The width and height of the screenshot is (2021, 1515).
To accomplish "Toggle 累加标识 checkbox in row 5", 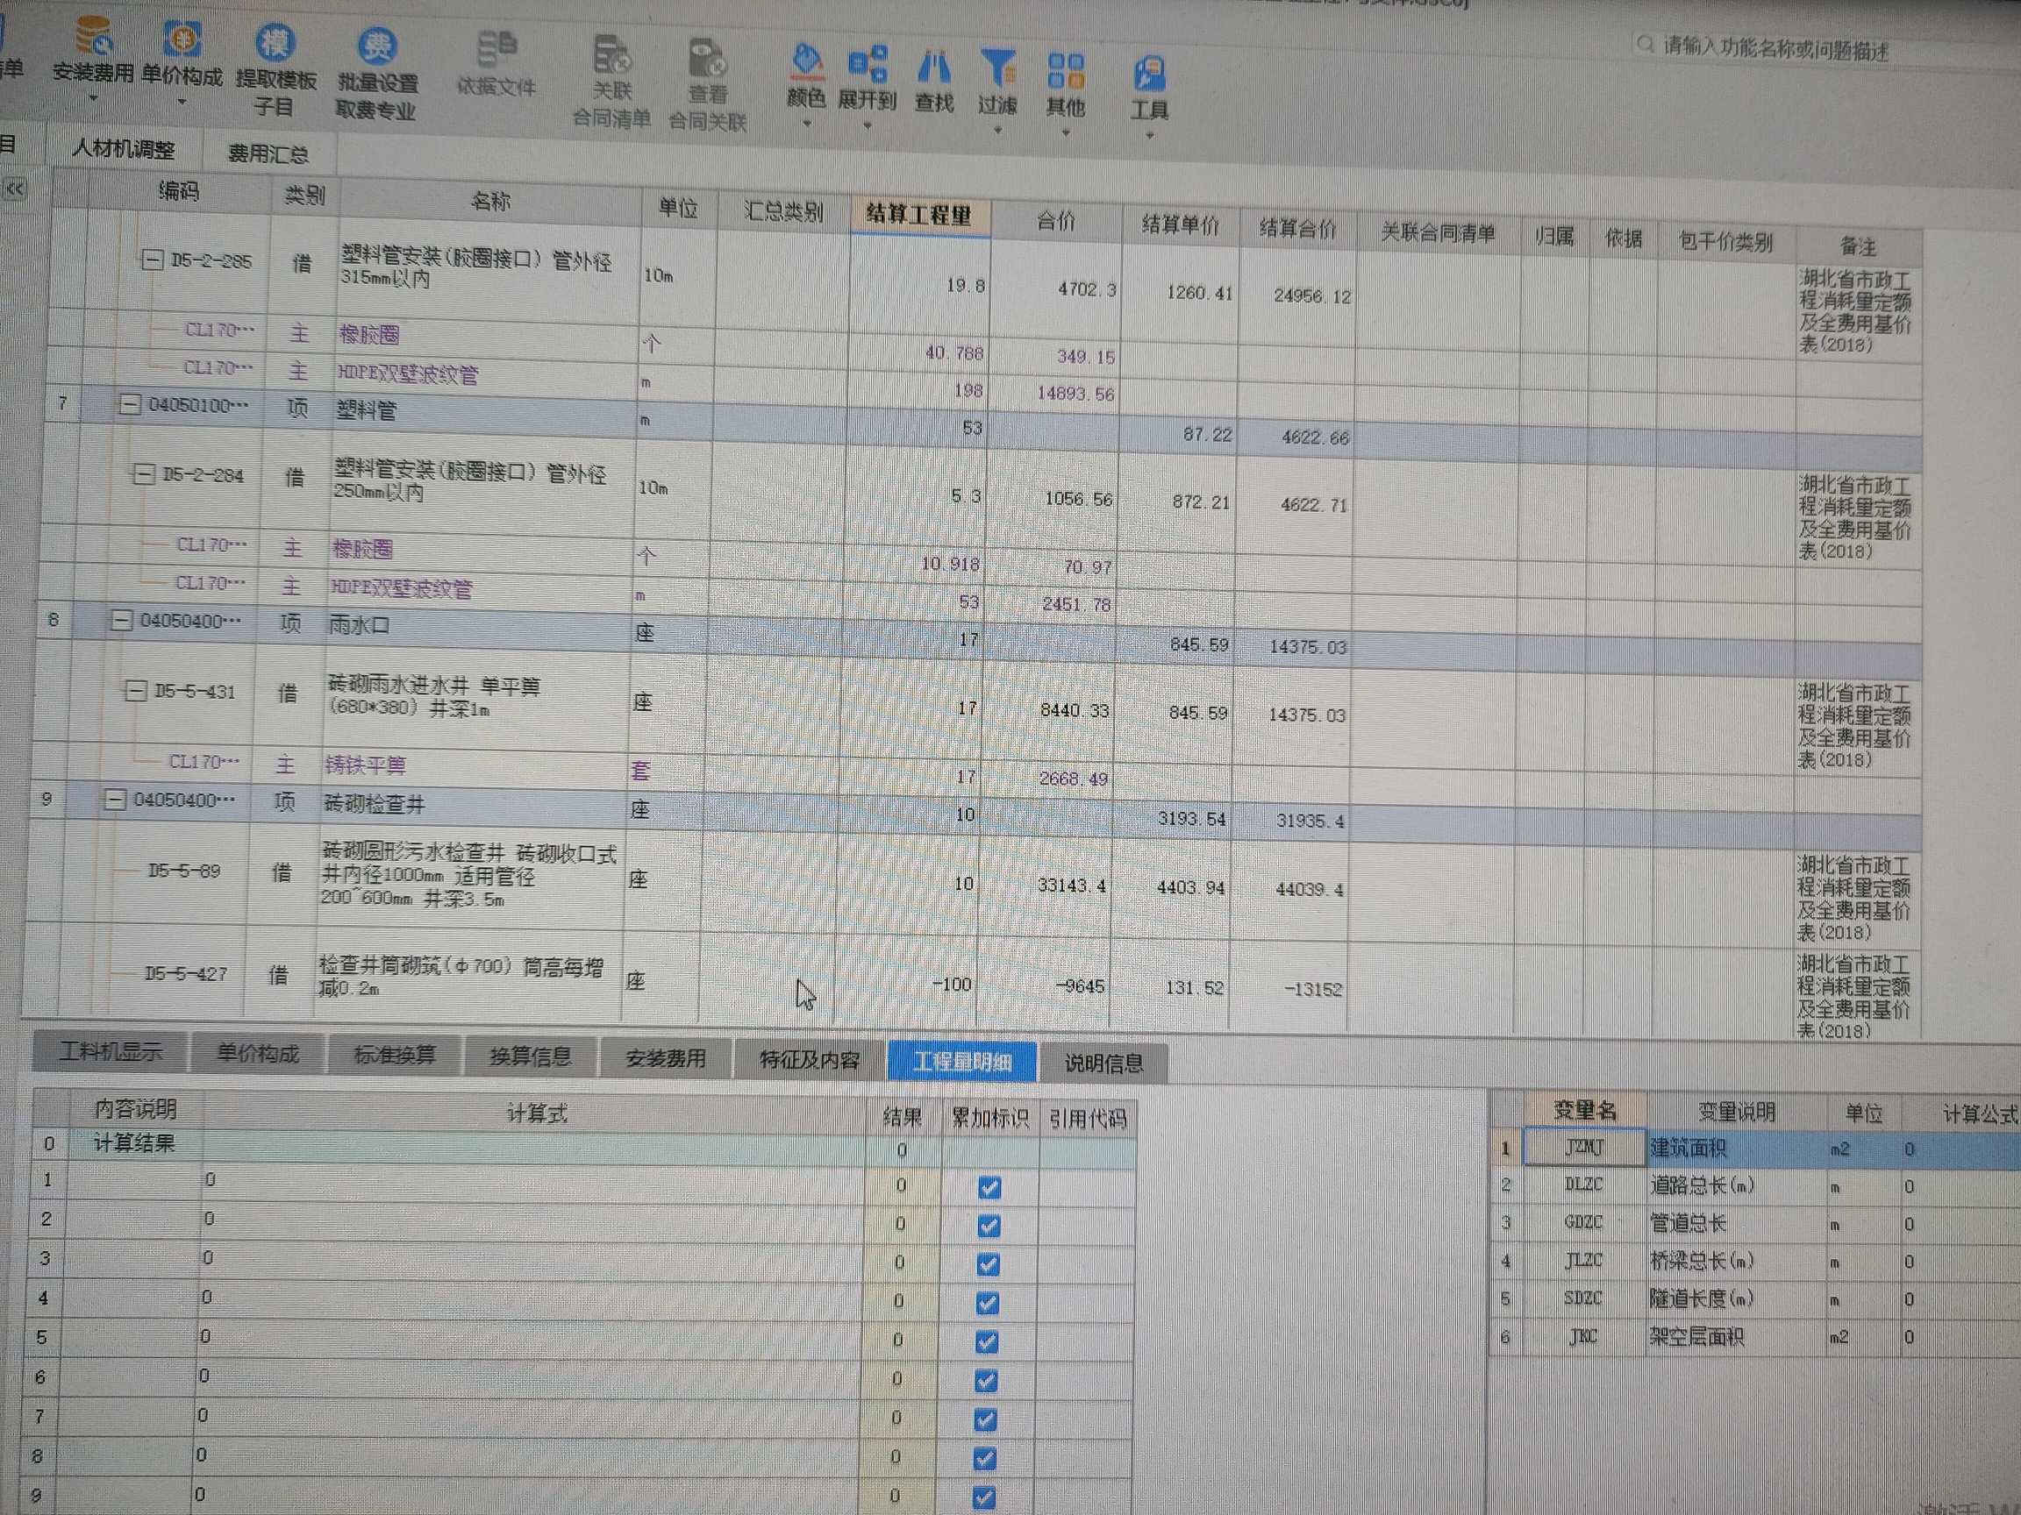I will point(987,1342).
